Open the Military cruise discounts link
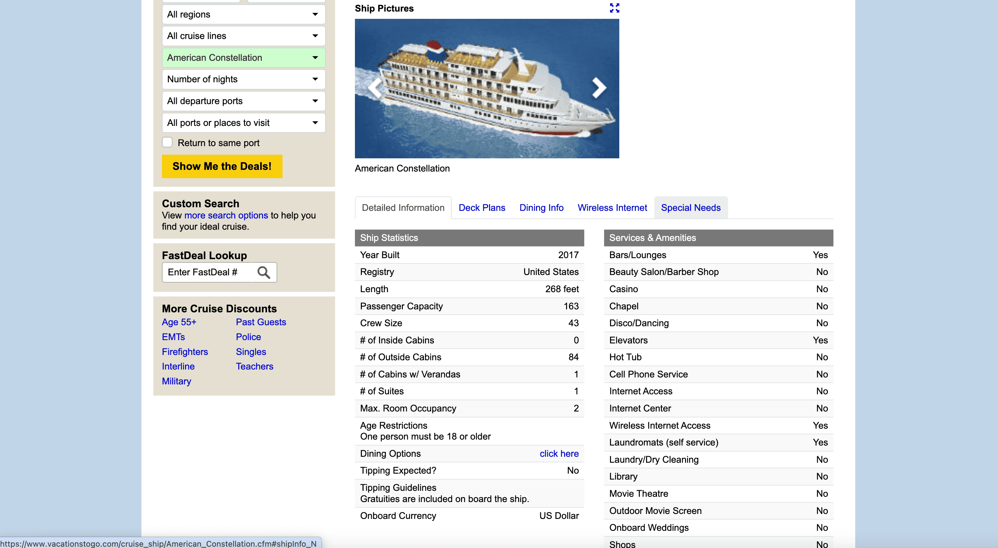The height and width of the screenshot is (548, 998). pyautogui.click(x=176, y=381)
